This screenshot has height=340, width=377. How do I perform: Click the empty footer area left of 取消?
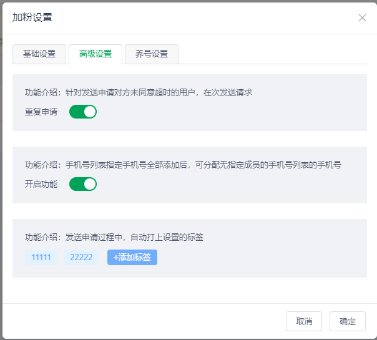pos(144,321)
